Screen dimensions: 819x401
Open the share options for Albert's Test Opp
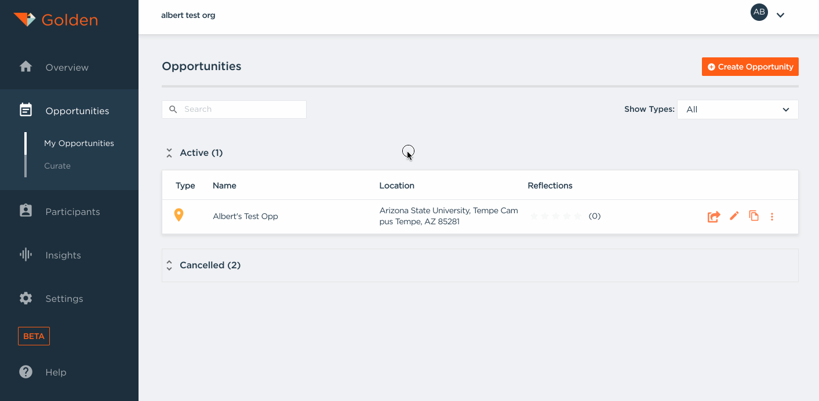point(714,216)
